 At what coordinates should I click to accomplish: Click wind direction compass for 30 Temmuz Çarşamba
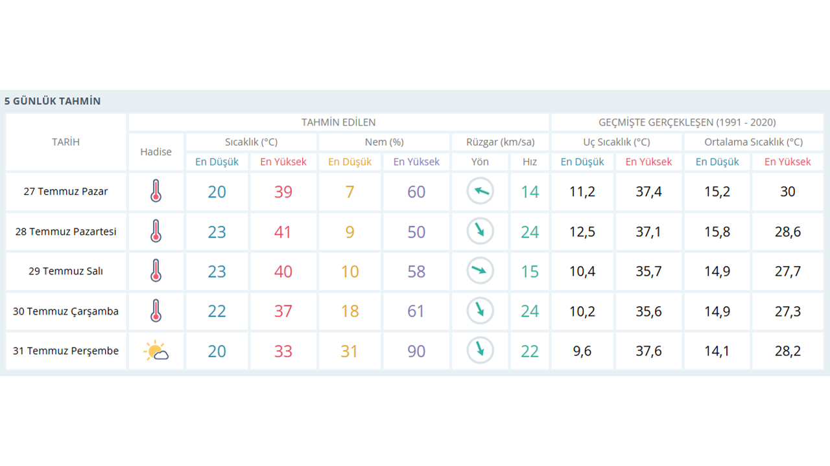(480, 311)
